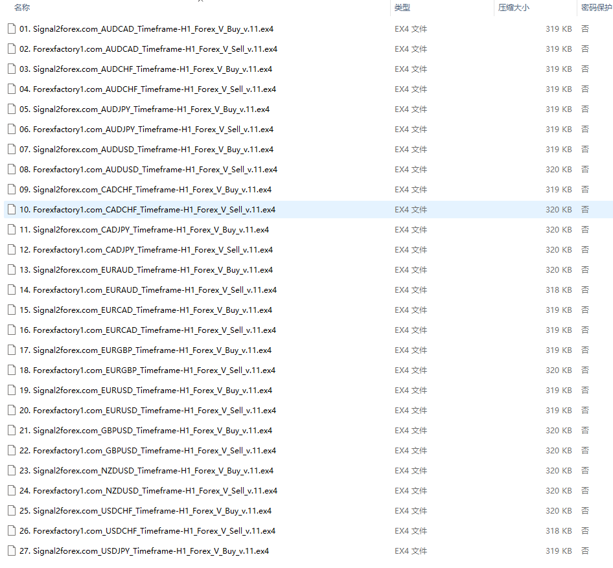
Task: Click the 密码保护 column header
Action: [597, 7]
